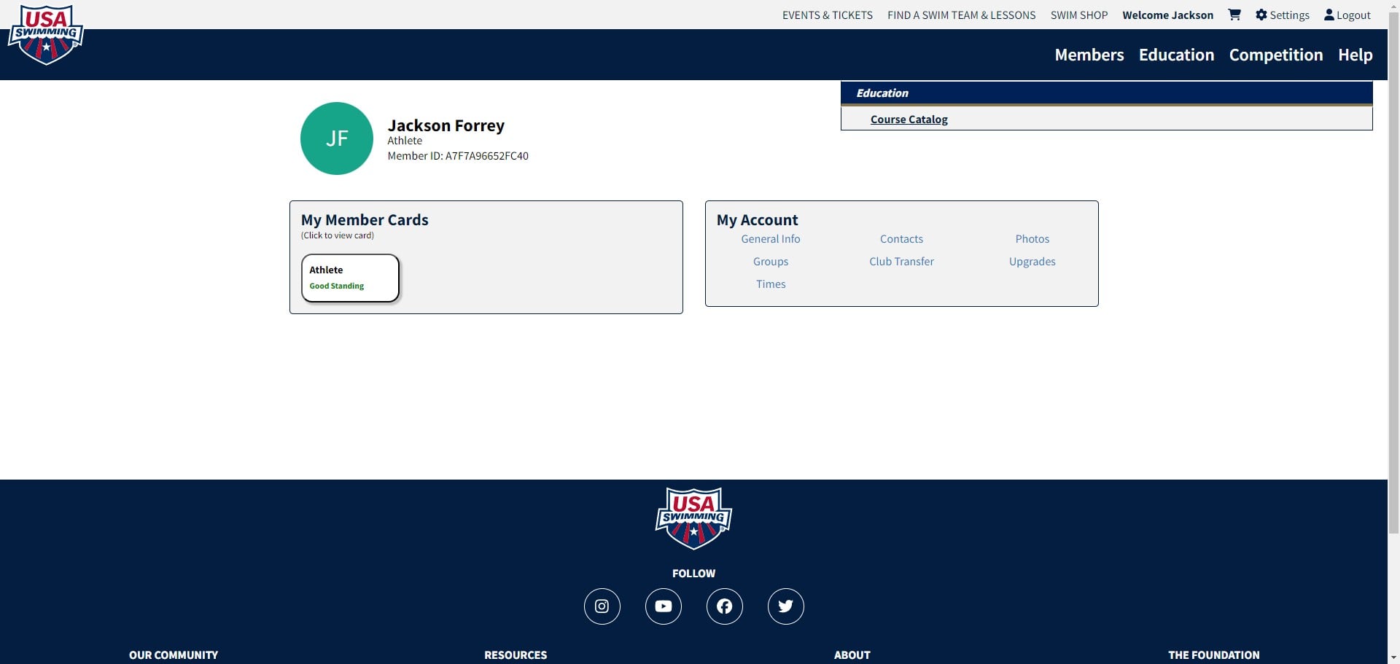This screenshot has height=664, width=1400.
Task: Open the Education menu item
Action: [1176, 55]
